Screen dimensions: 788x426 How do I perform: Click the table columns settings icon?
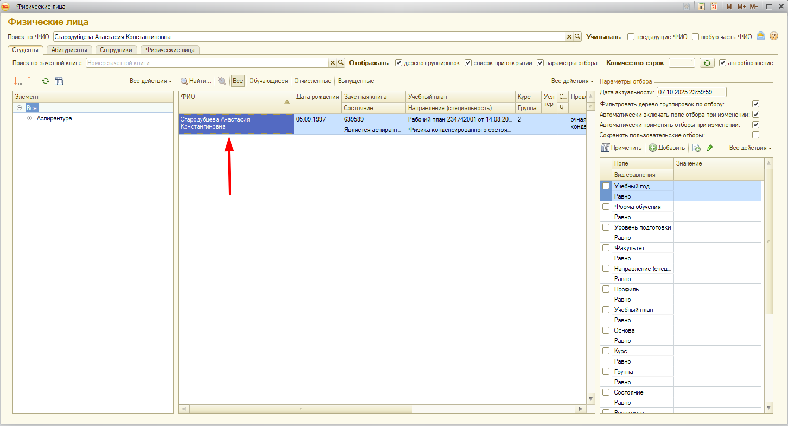[59, 81]
